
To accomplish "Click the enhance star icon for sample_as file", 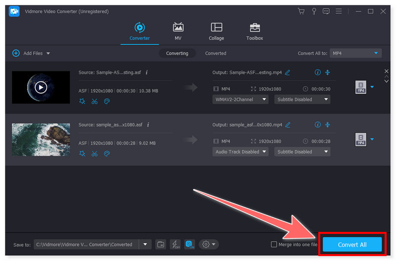I will coord(82,153).
